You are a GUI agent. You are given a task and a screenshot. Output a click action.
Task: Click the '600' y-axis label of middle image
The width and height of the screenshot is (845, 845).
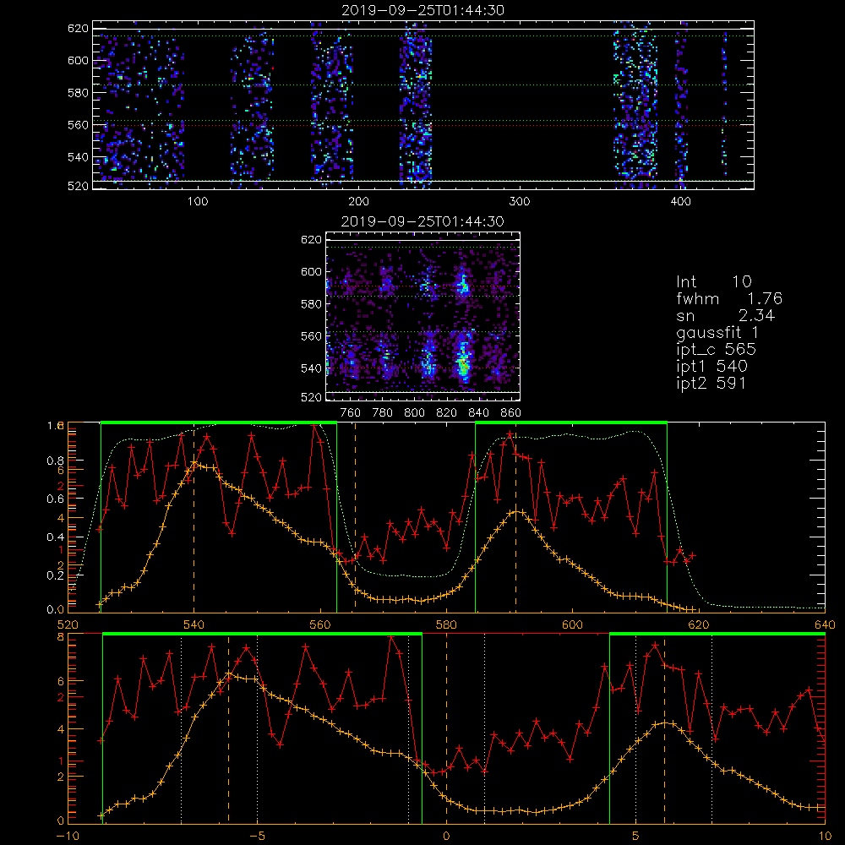click(311, 271)
